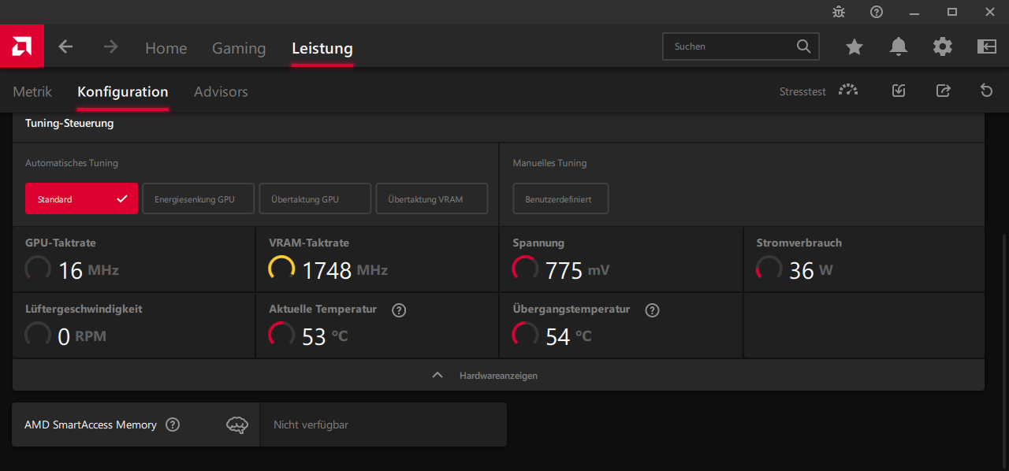This screenshot has width=1009, height=471.
Task: Show help for AMD SmartAccess Memory
Action: click(173, 425)
